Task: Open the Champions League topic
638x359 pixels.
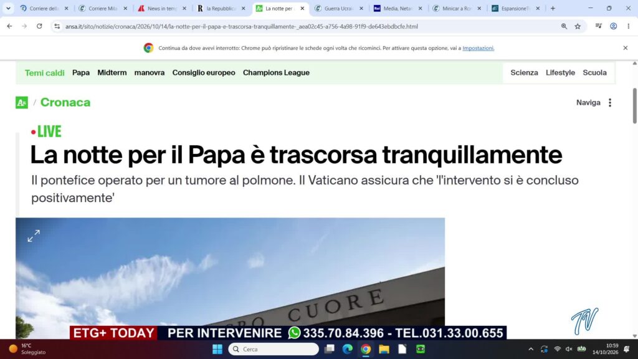Action: coord(276,72)
